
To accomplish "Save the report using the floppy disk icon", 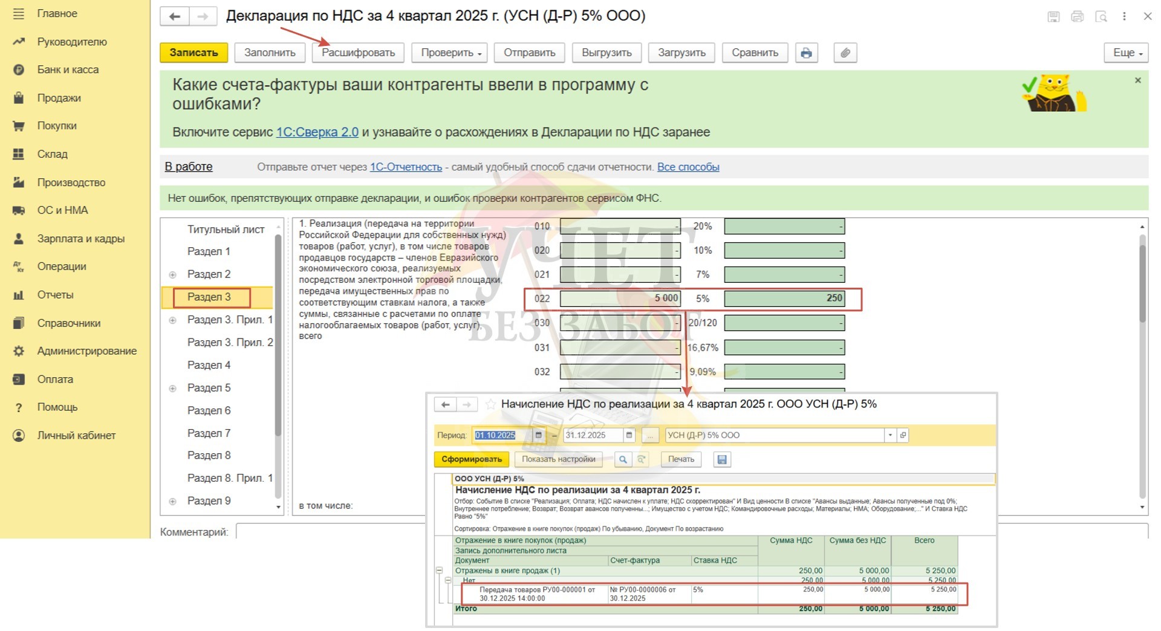I will (x=721, y=459).
